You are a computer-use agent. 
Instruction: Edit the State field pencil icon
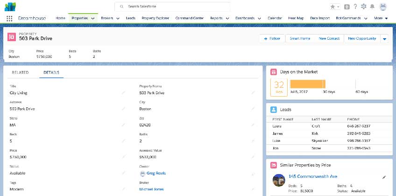(123, 125)
